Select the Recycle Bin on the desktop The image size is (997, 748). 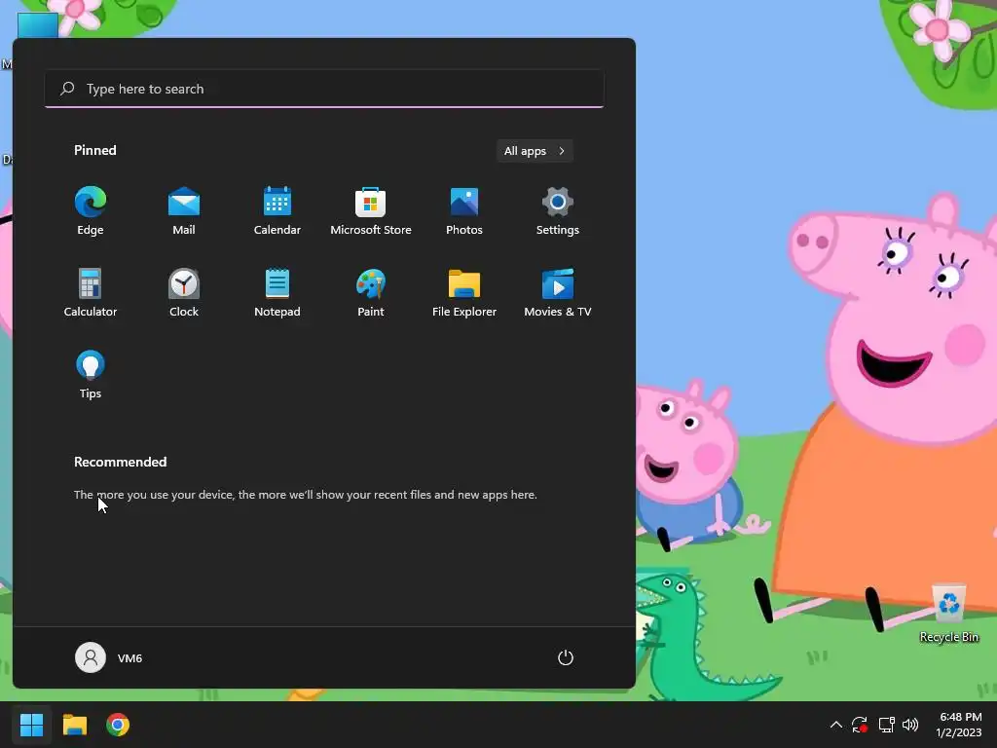948,614
